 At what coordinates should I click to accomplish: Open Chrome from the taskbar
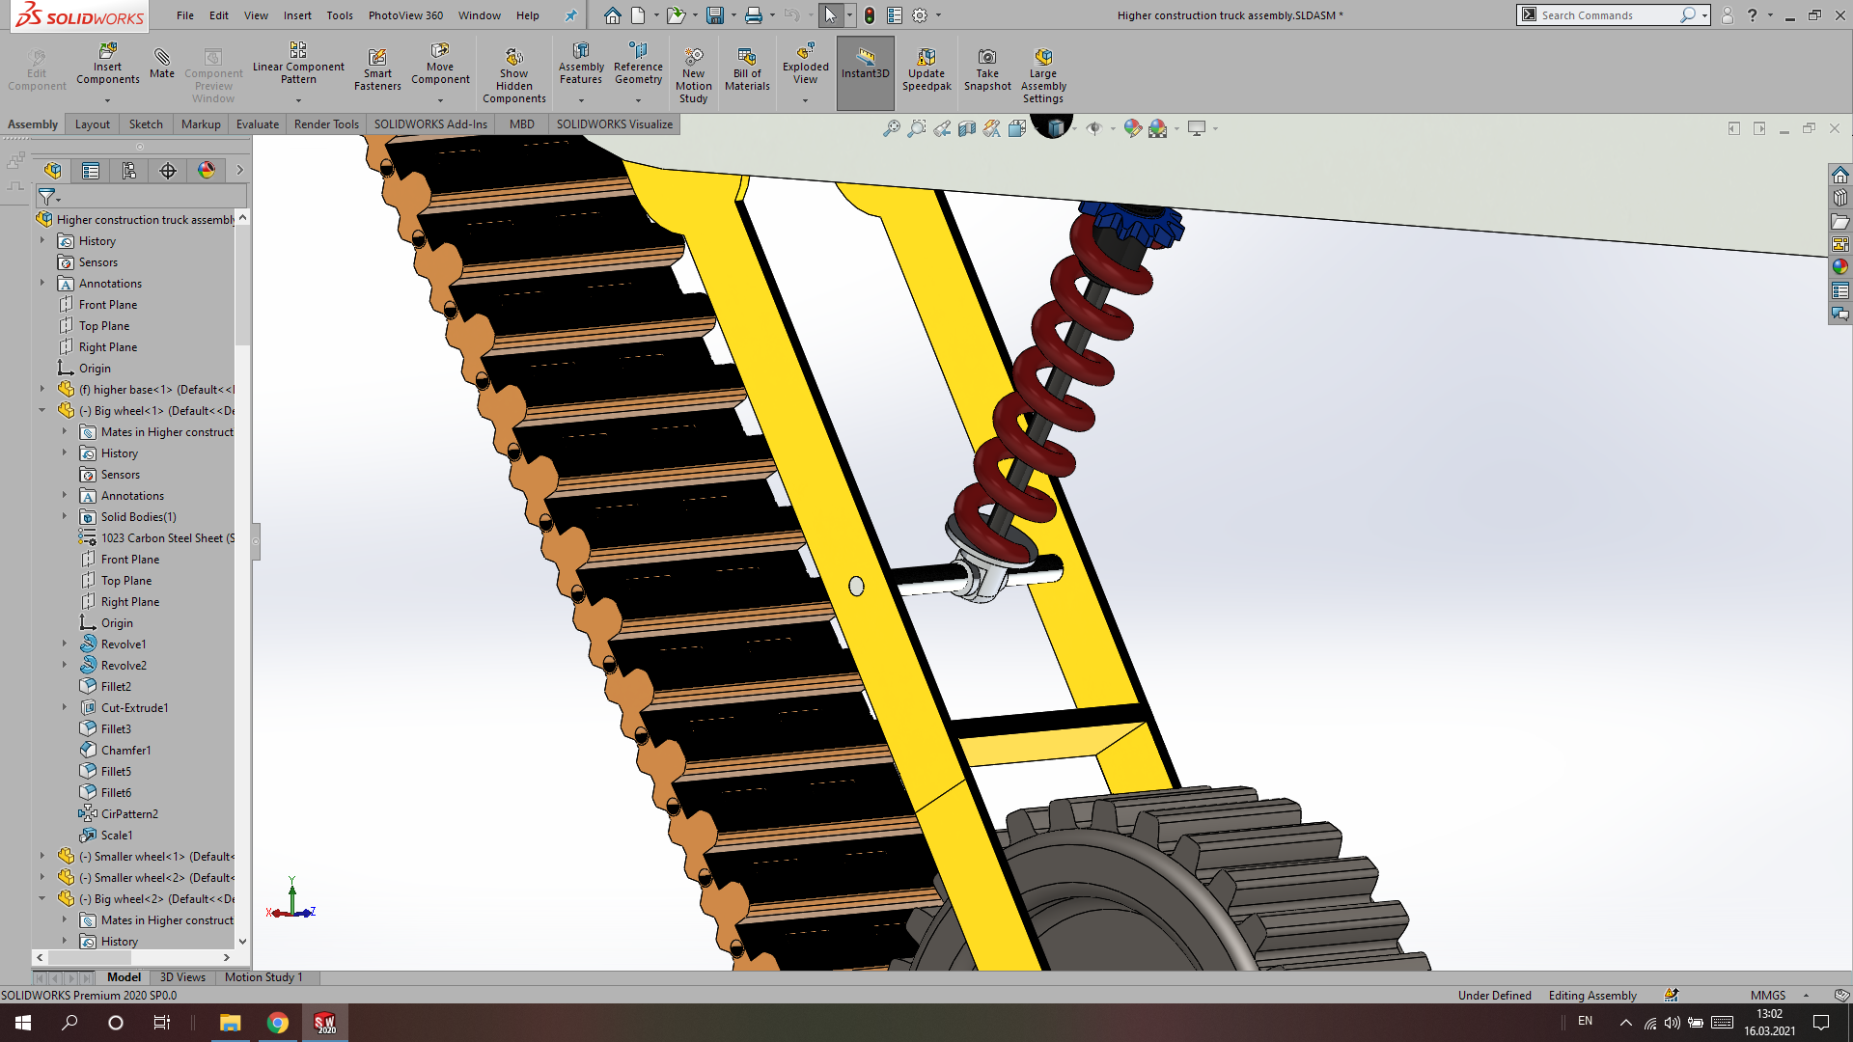pos(278,1023)
